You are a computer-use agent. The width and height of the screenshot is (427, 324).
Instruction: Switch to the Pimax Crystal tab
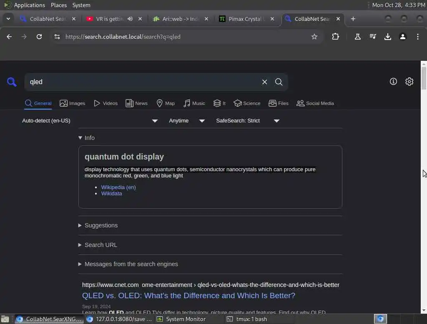(x=242, y=19)
